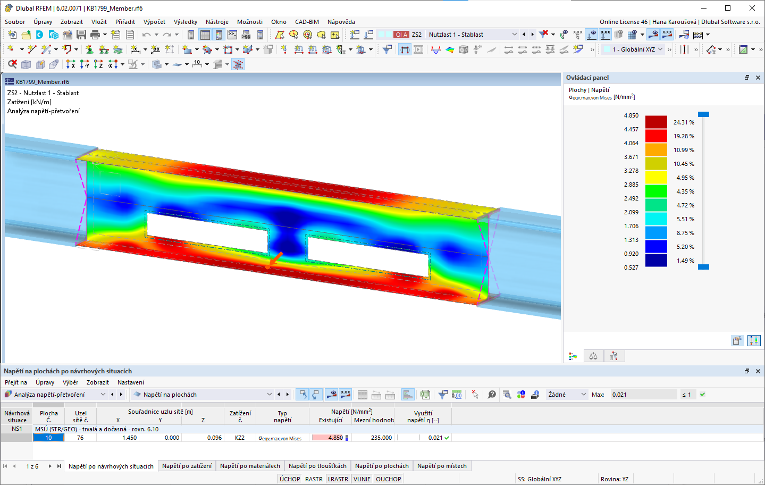
Task: Undo the last action
Action: (146, 35)
